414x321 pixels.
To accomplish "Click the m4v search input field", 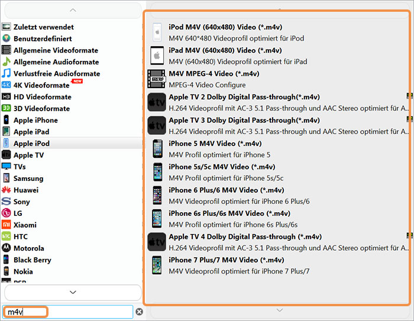I will (x=67, y=312).
